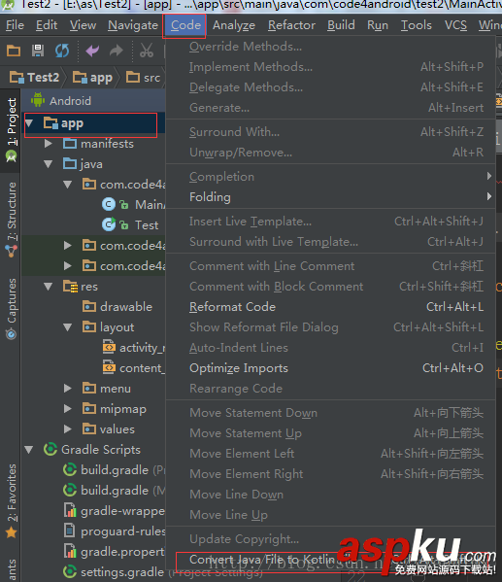Expand the manifests folder

click(x=49, y=143)
